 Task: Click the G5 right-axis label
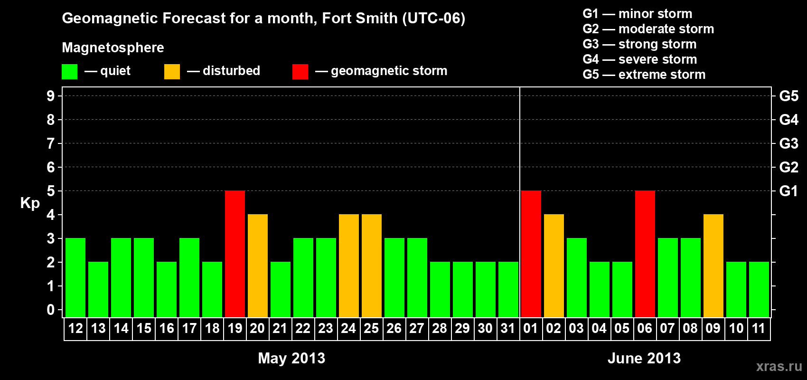[x=788, y=96]
